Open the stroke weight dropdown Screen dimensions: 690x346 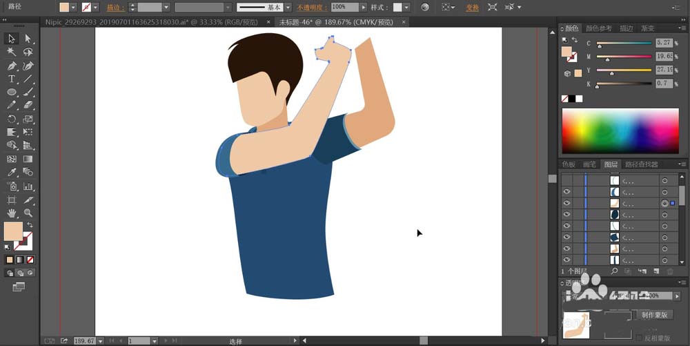(166, 7)
